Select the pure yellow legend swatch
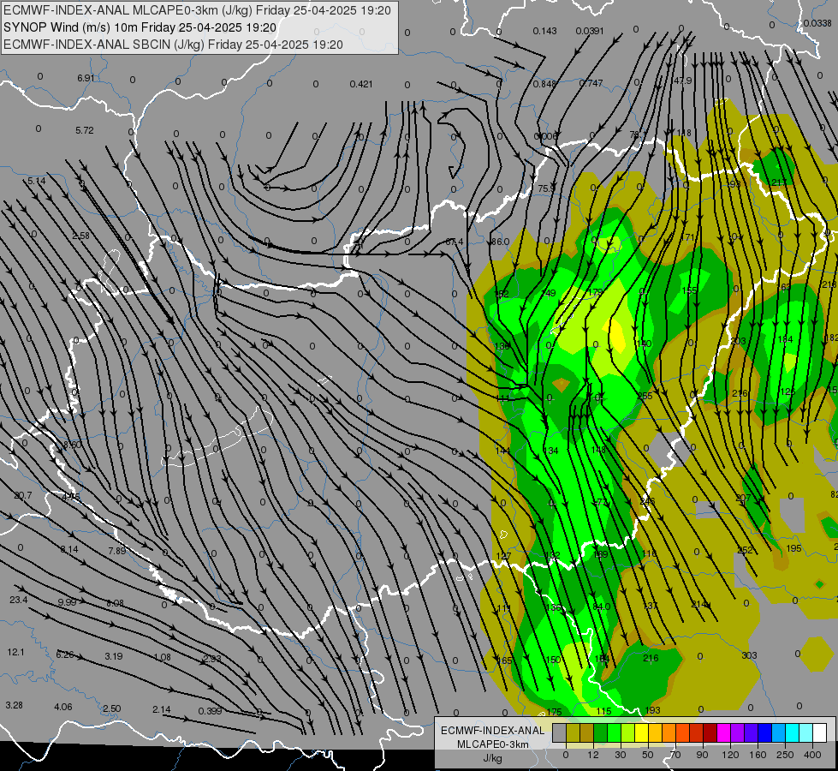Screen dimensions: 838x771 [641, 733]
